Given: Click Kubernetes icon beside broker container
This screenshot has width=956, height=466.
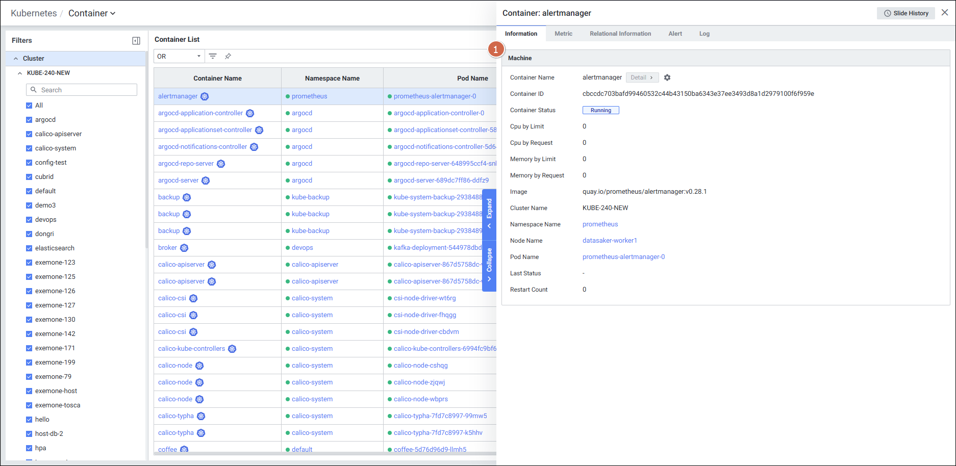Looking at the screenshot, I should point(184,248).
